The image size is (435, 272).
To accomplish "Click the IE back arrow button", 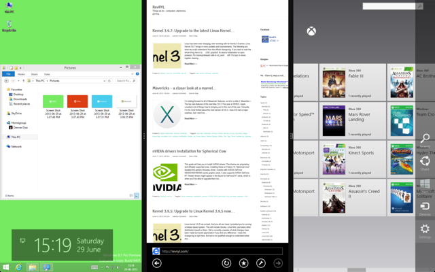I will [157, 263].
